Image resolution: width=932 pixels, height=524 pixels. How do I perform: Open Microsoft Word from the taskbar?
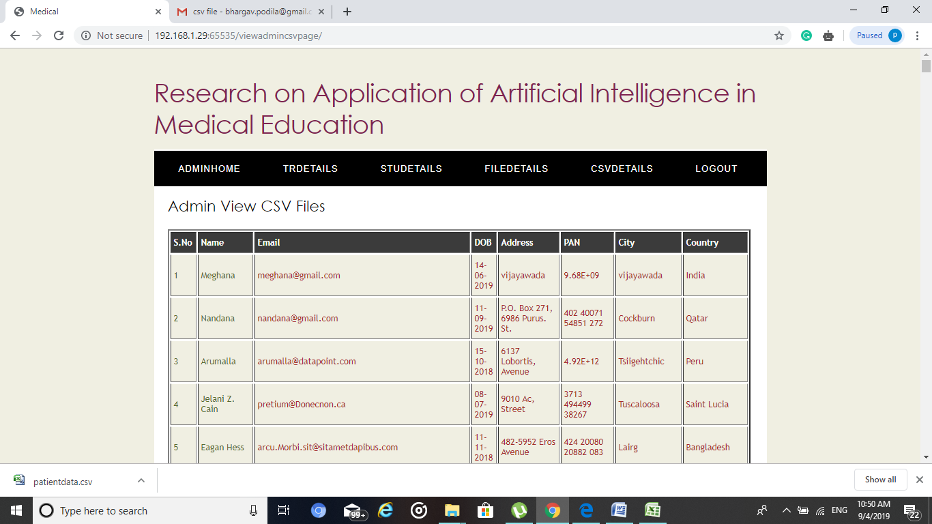pyautogui.click(x=620, y=510)
